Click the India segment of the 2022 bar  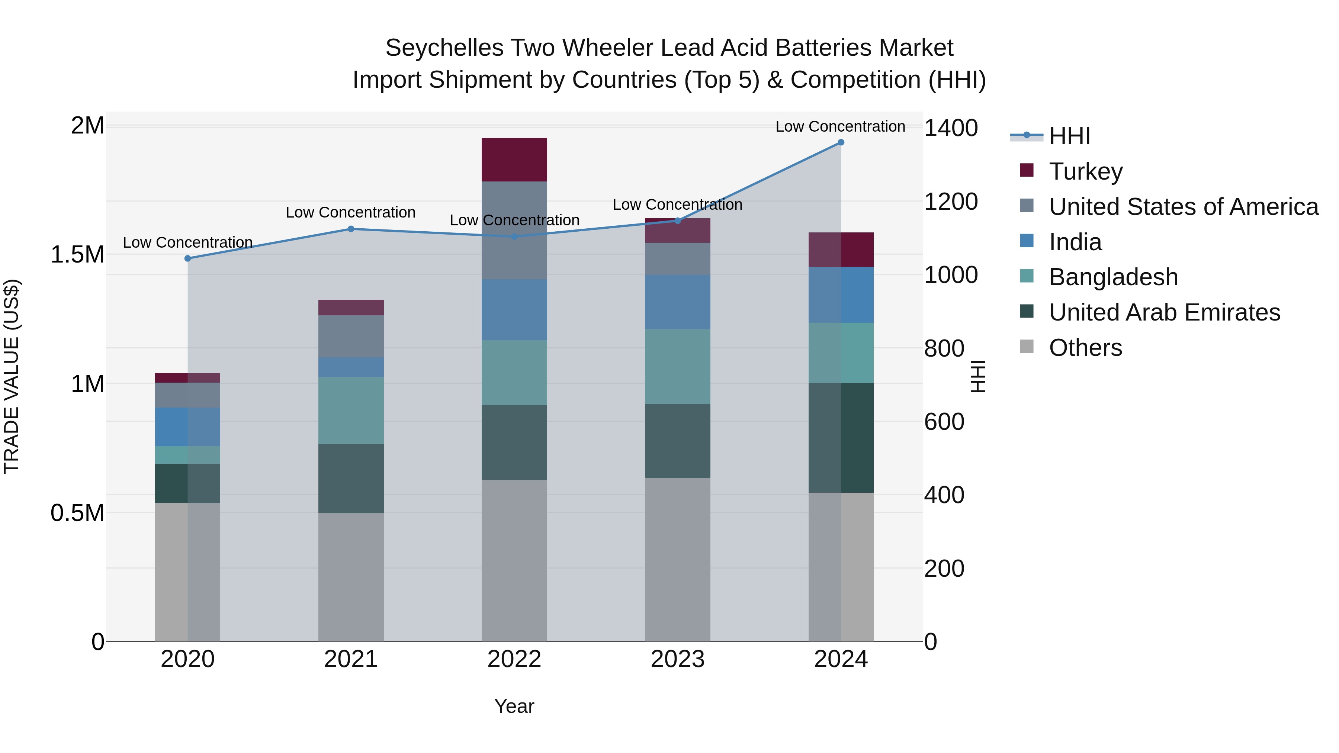pos(514,310)
